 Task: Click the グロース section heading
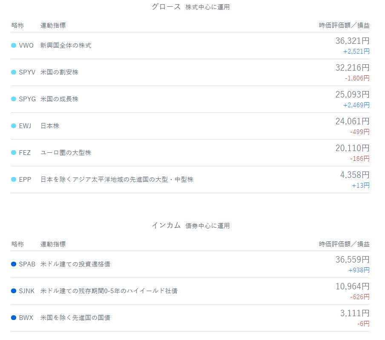[x=166, y=7]
